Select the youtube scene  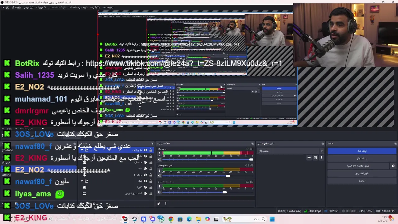click(x=7, y=150)
